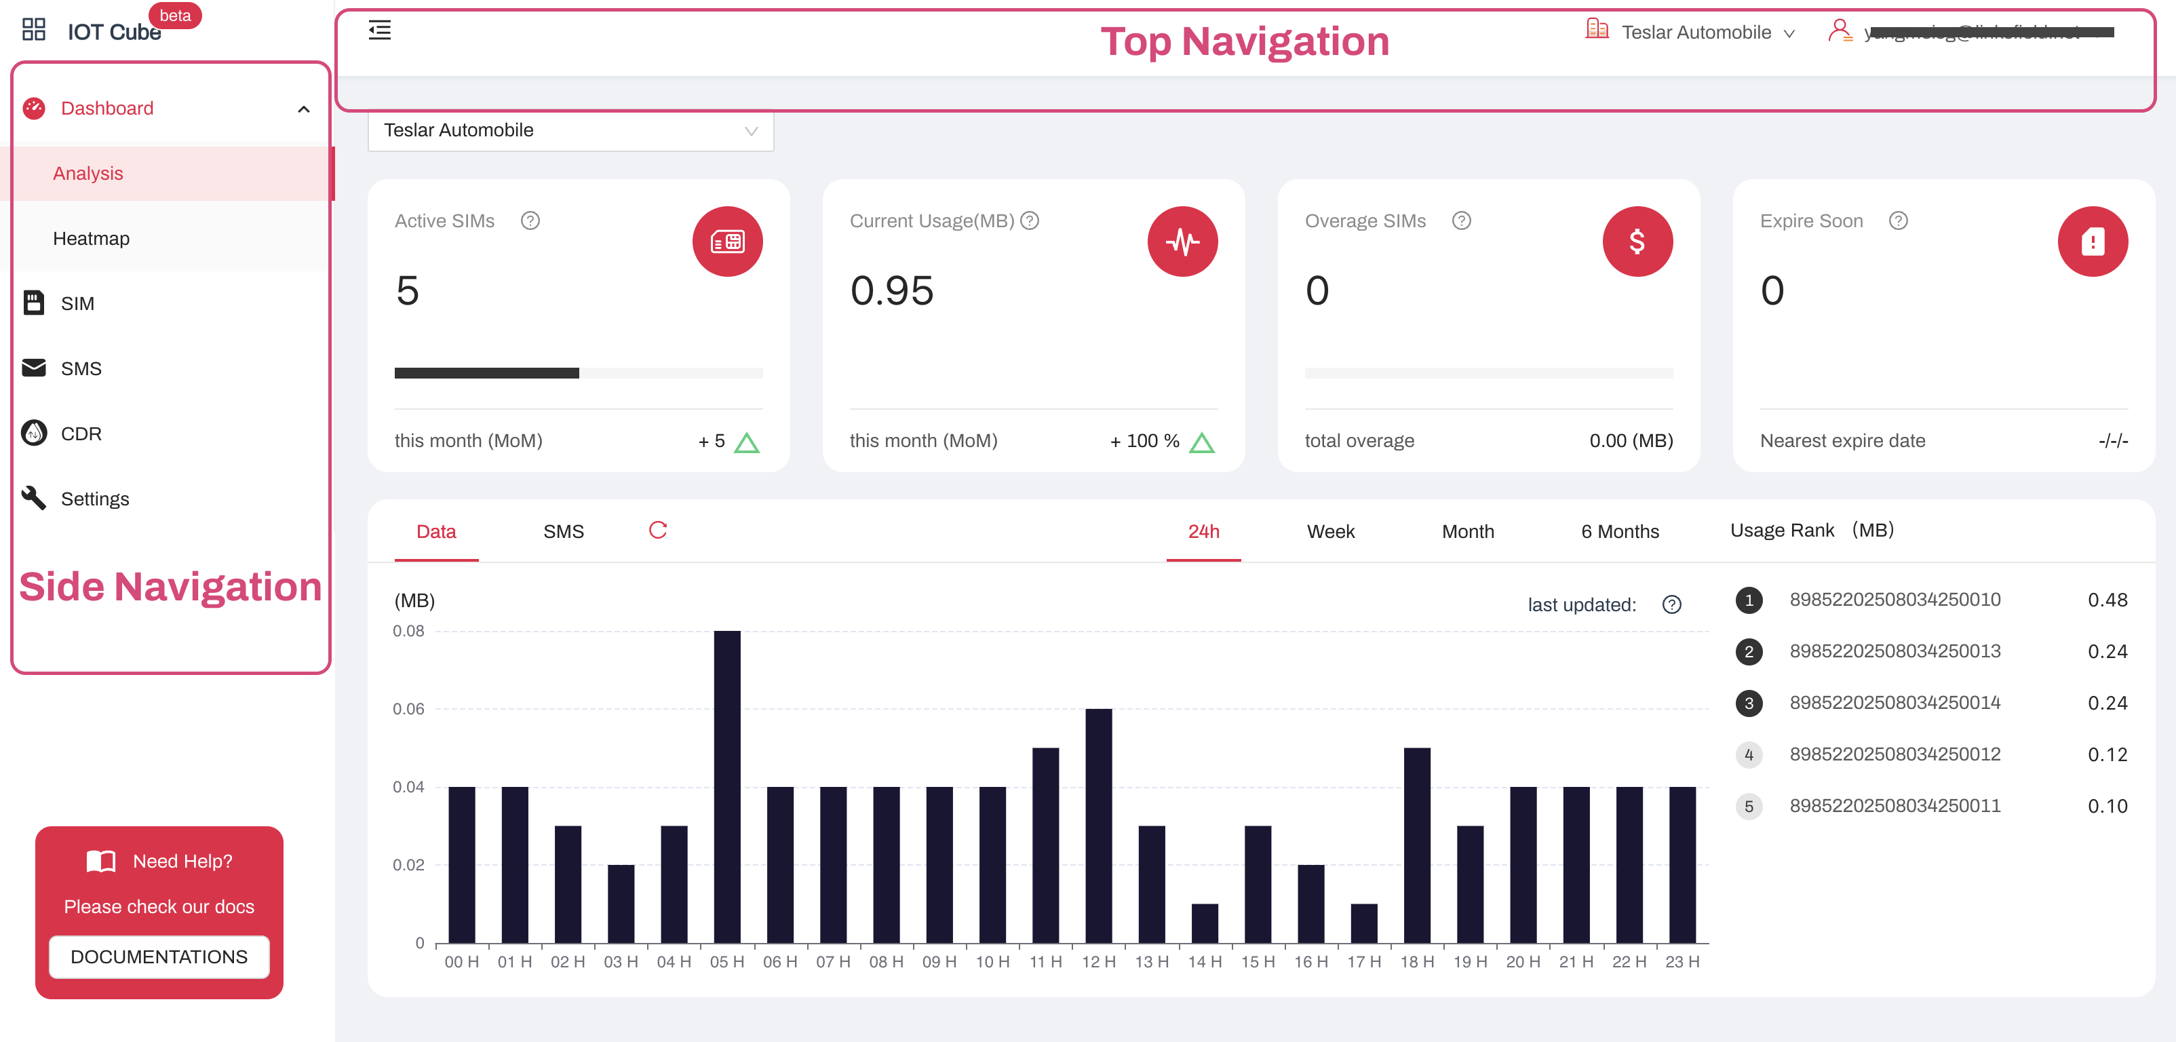Click the 12 H chart bar
The width and height of the screenshot is (2176, 1042).
point(1099,826)
